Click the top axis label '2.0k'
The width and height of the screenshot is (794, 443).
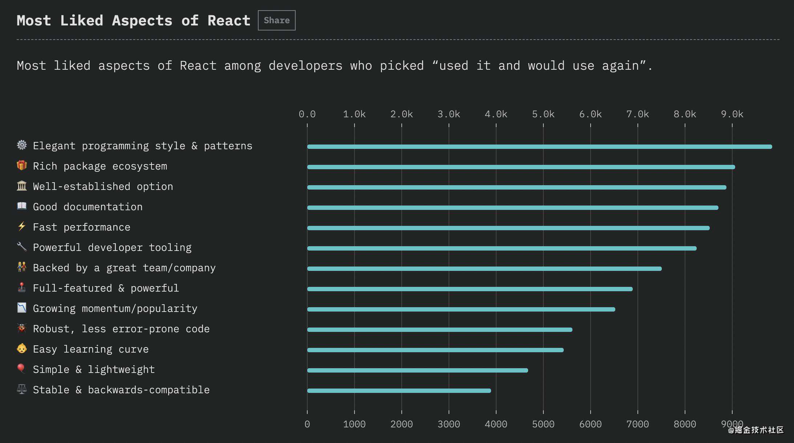pos(402,114)
